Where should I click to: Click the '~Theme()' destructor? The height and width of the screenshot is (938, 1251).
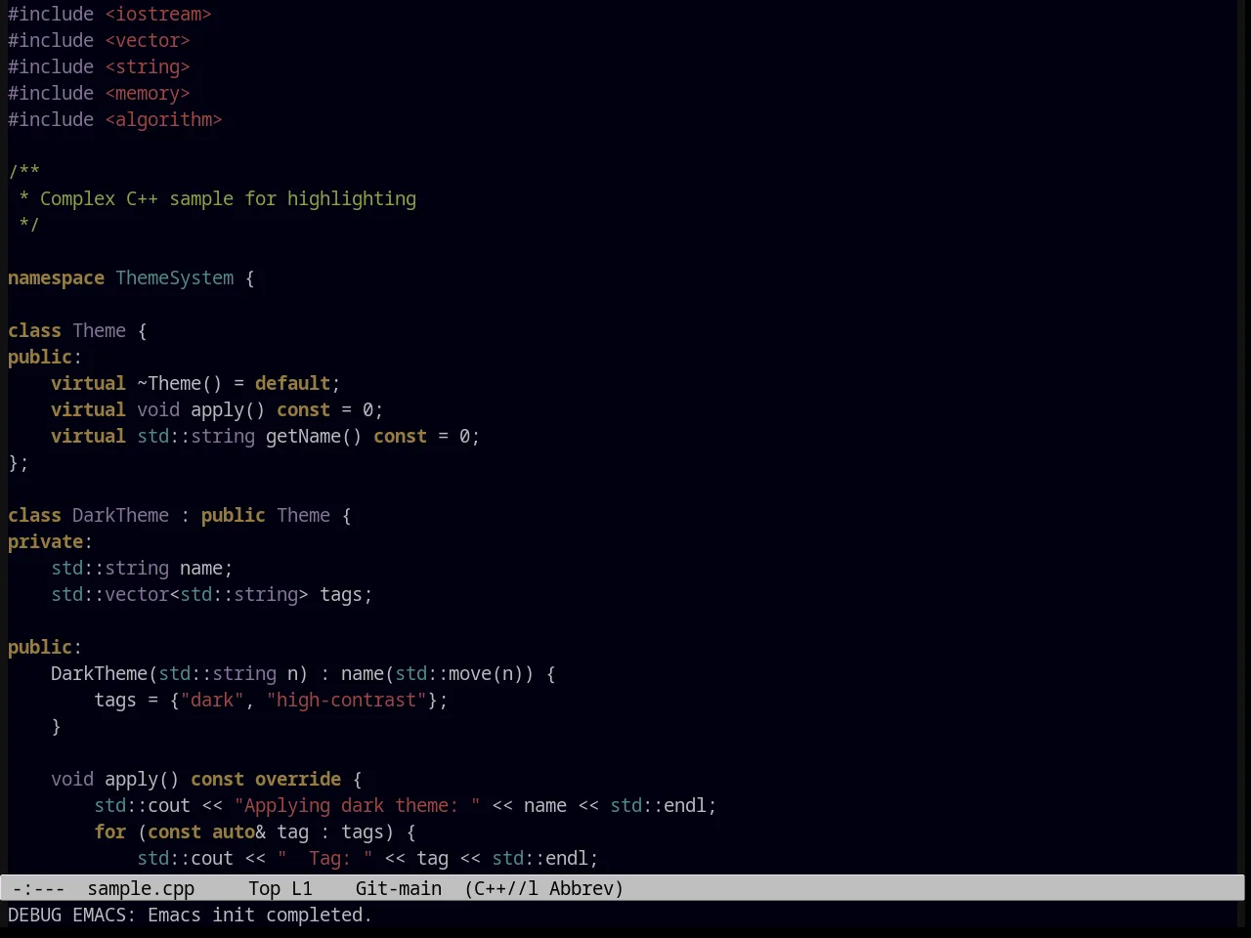click(x=180, y=383)
